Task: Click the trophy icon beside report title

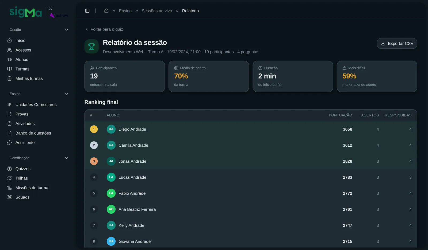Action: click(x=91, y=46)
